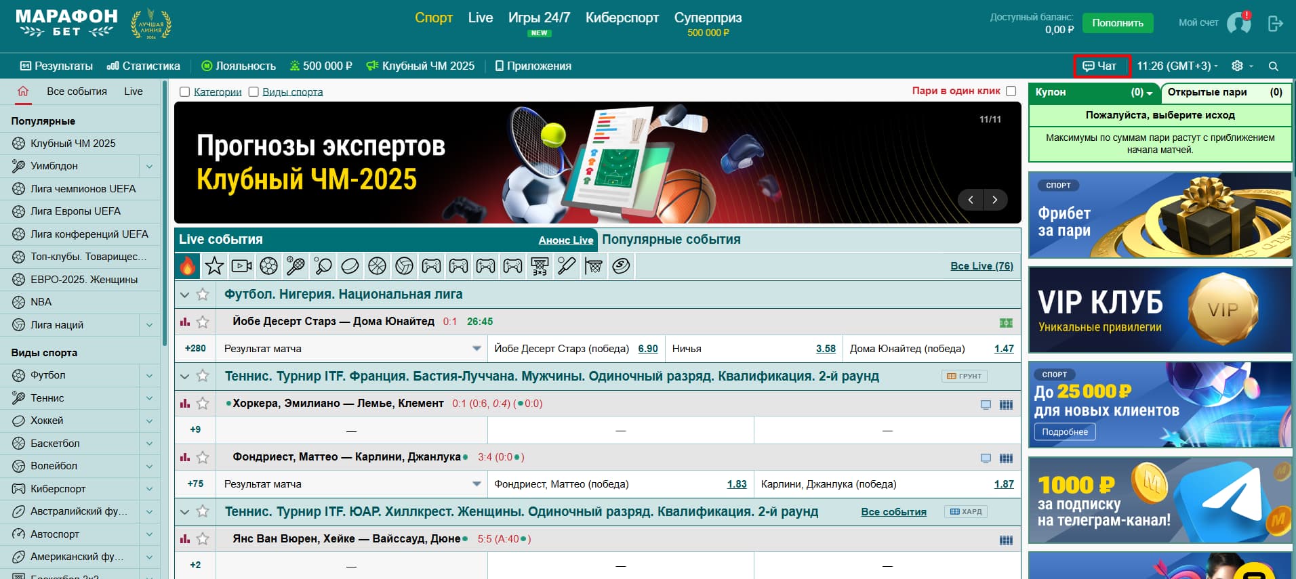
Task: Open the Фрибет за пари promo banner
Action: click(1160, 215)
